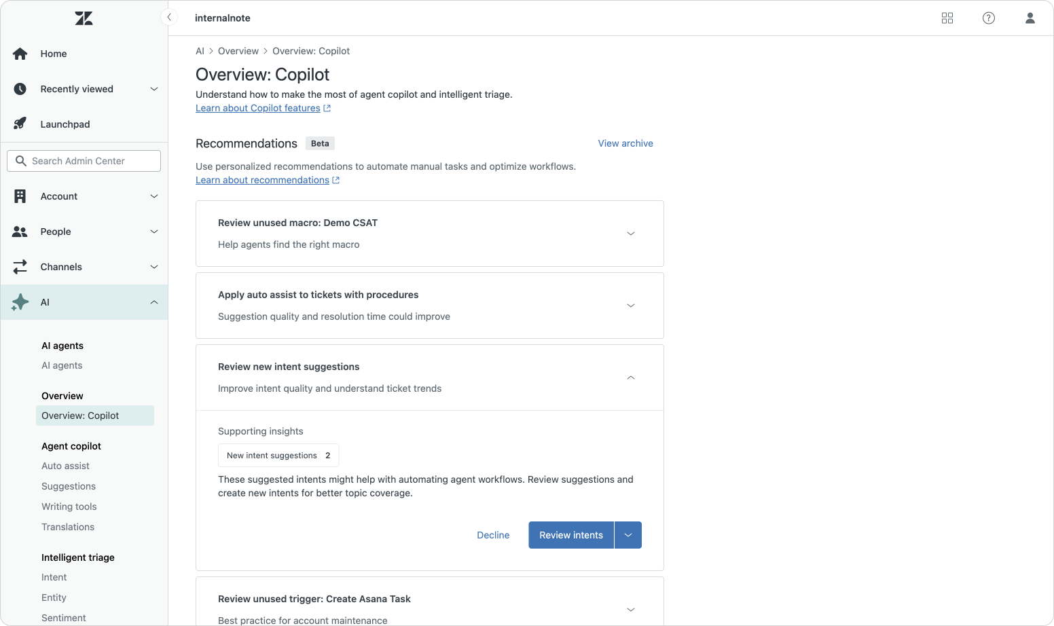Viewport: 1054px width, 626px height.
Task: Open the help question mark icon
Action: coord(989,18)
